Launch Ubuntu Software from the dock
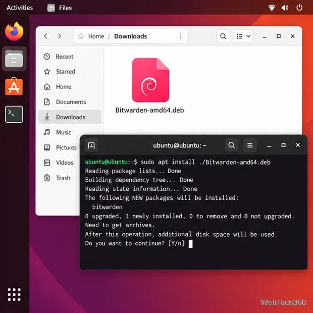The height and width of the screenshot is (313, 313). point(14,86)
